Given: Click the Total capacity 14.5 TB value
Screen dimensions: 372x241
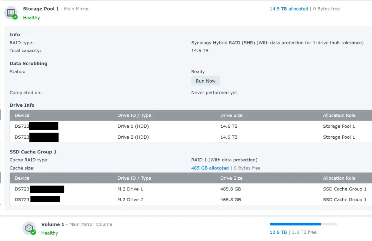Looking at the screenshot, I should point(200,51).
